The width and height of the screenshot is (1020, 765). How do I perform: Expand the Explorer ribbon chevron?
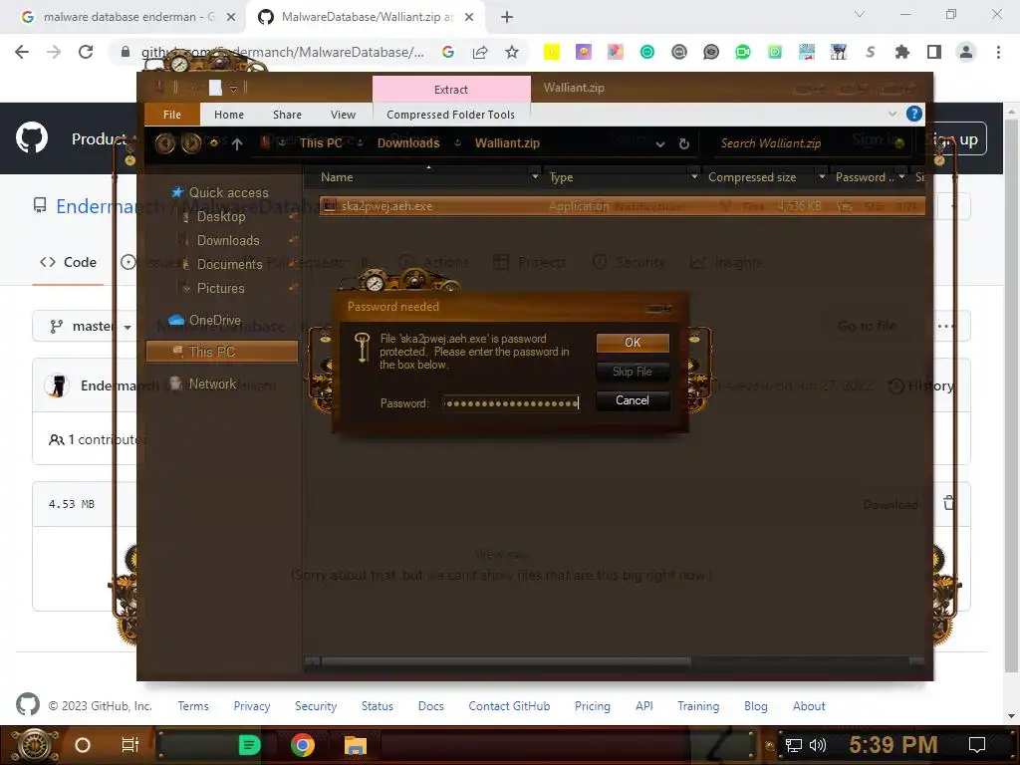(x=892, y=114)
